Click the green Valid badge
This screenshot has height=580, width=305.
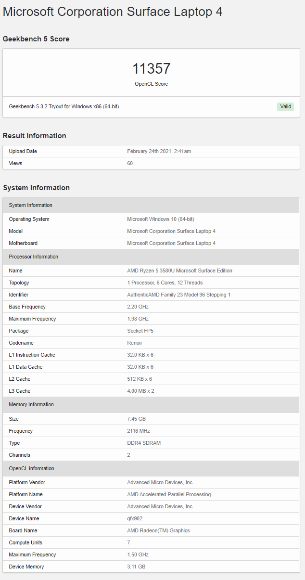(285, 107)
